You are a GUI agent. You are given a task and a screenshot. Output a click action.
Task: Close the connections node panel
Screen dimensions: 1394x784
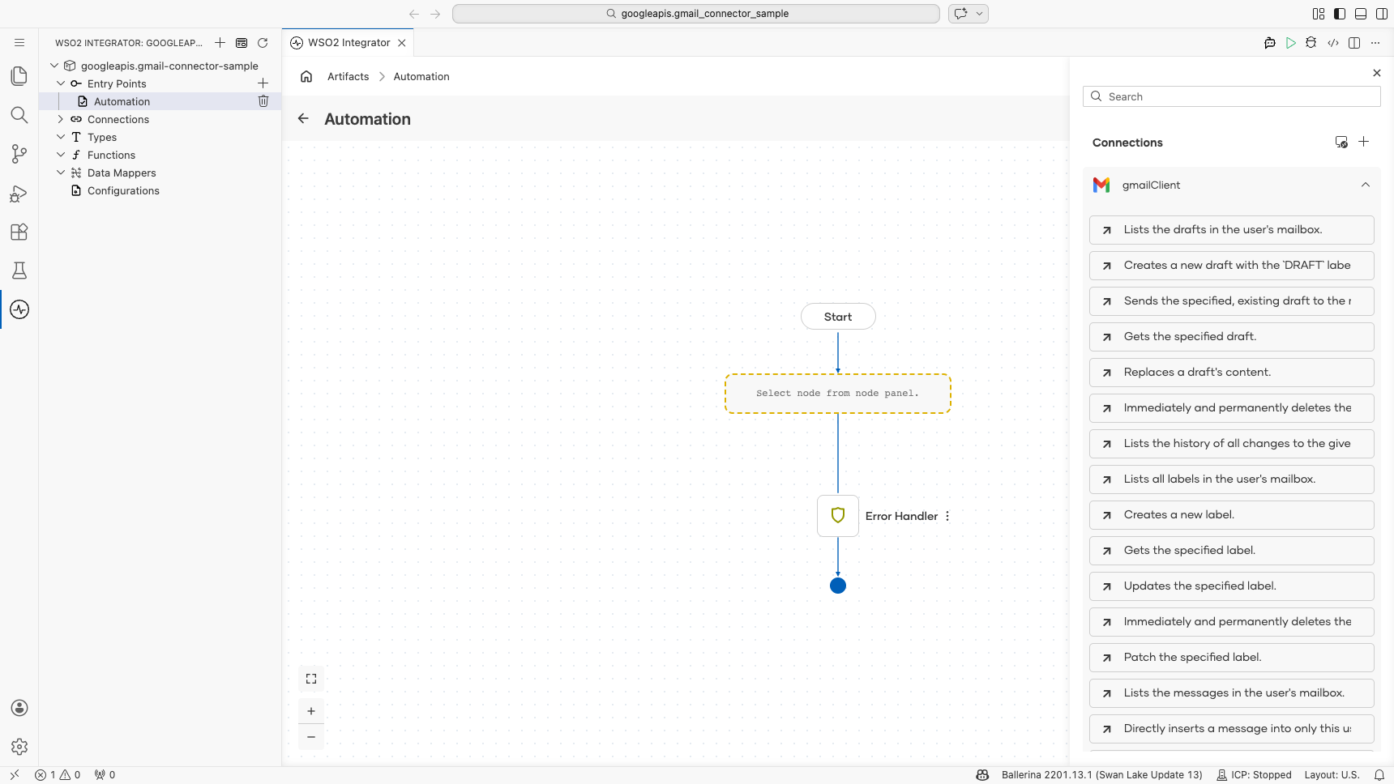pyautogui.click(x=1377, y=73)
